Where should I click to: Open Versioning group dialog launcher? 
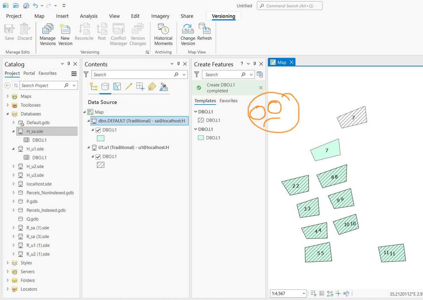(x=147, y=52)
